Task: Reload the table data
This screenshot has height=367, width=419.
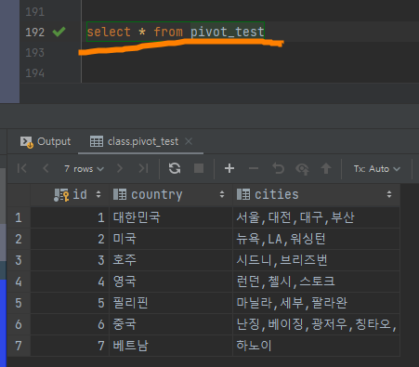Action: click(175, 168)
